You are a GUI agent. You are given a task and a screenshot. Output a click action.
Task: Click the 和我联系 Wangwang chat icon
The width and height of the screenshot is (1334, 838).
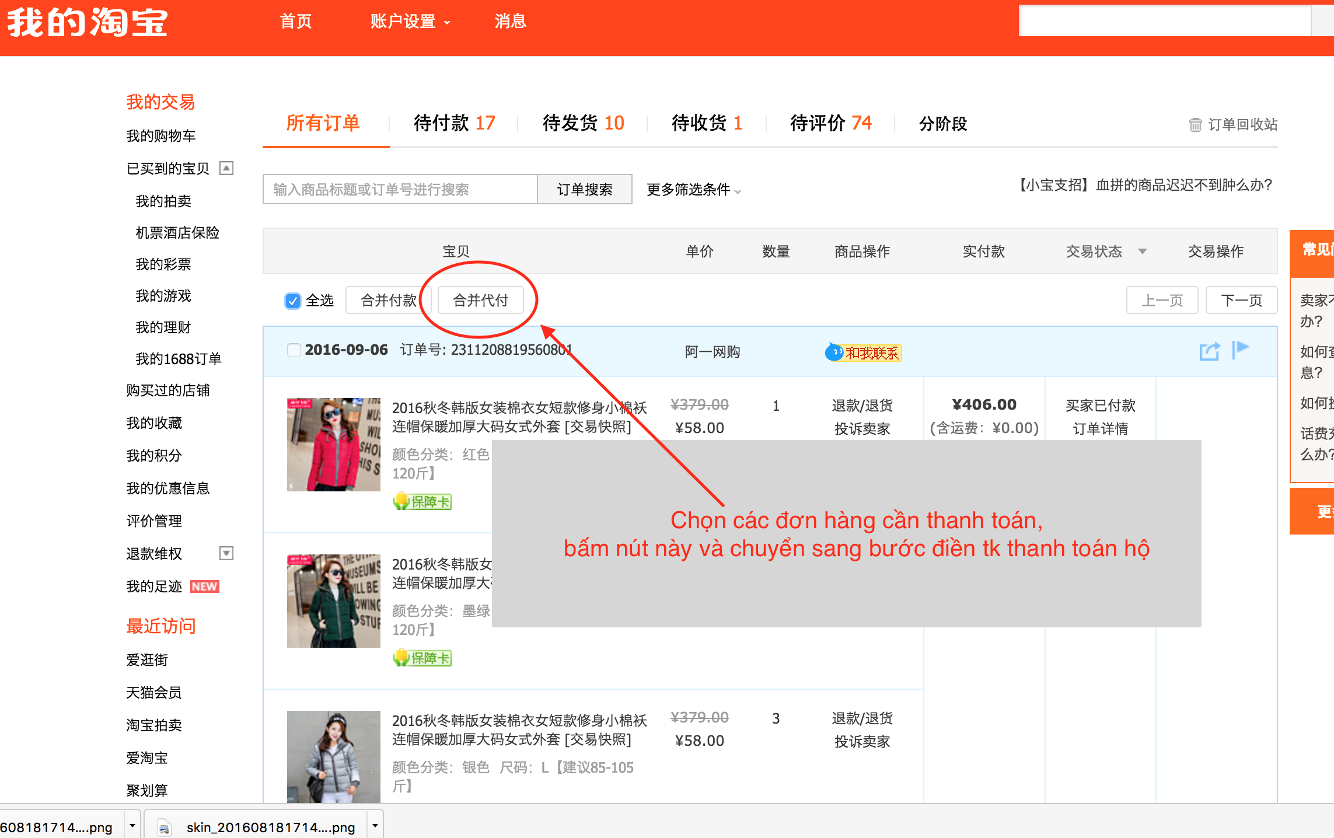864,352
